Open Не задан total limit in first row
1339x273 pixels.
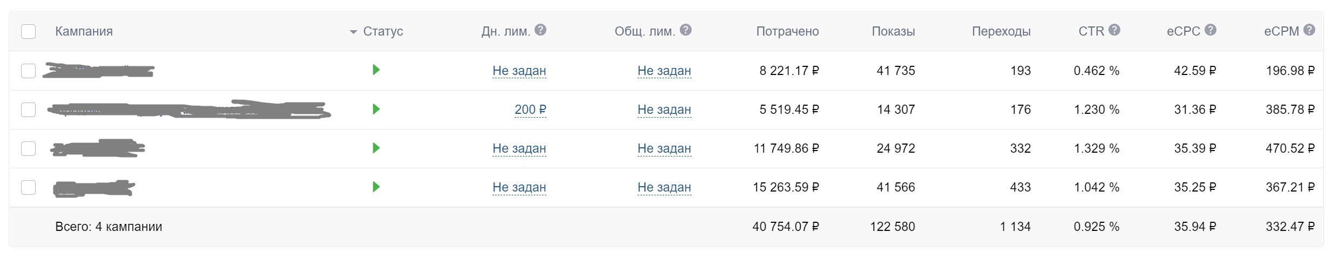tap(664, 71)
